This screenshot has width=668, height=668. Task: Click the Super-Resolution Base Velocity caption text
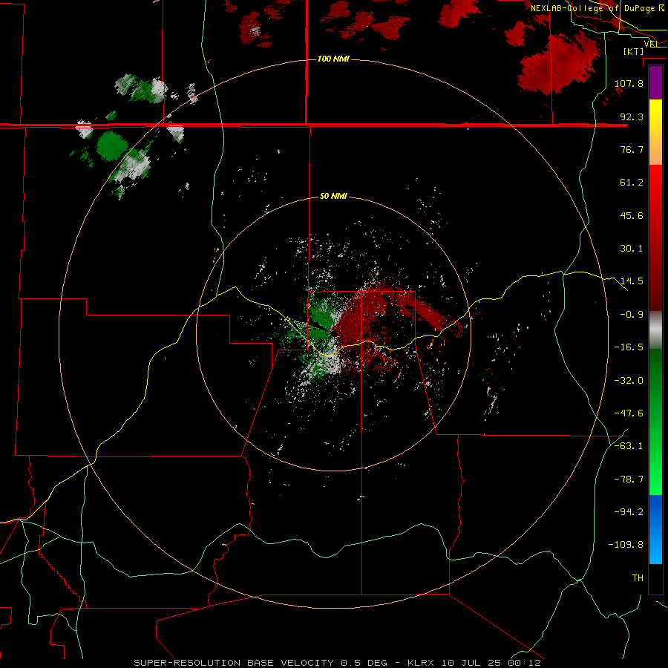coord(338,663)
